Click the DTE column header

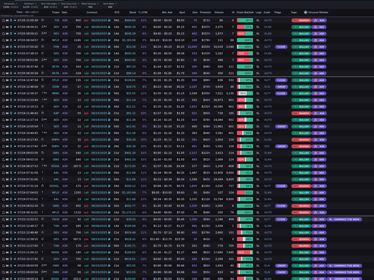click(x=117, y=12)
